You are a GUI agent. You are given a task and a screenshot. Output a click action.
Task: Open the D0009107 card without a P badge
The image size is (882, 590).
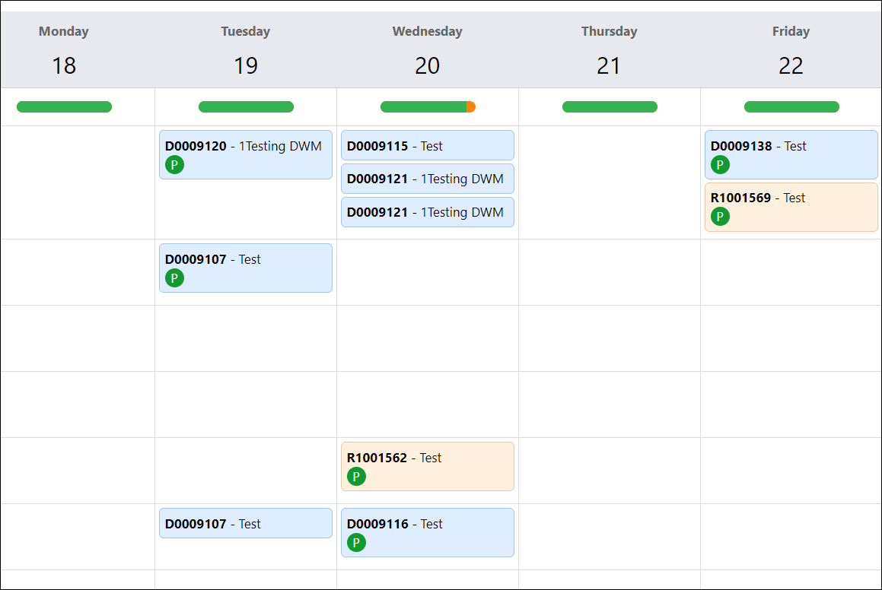[245, 524]
